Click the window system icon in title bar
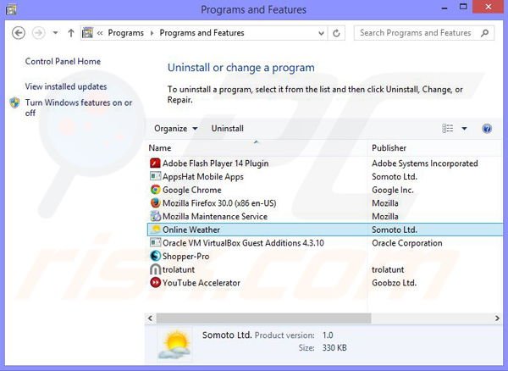 [x=11, y=9]
